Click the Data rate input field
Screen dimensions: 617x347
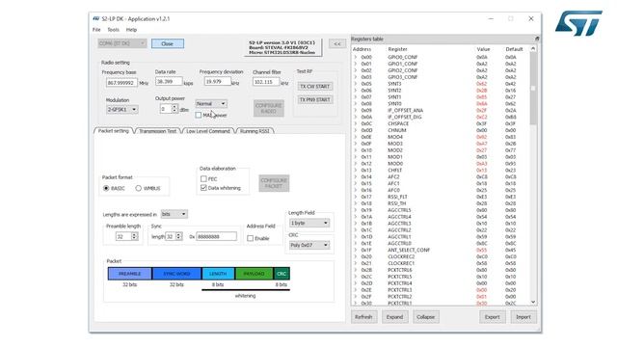point(169,81)
